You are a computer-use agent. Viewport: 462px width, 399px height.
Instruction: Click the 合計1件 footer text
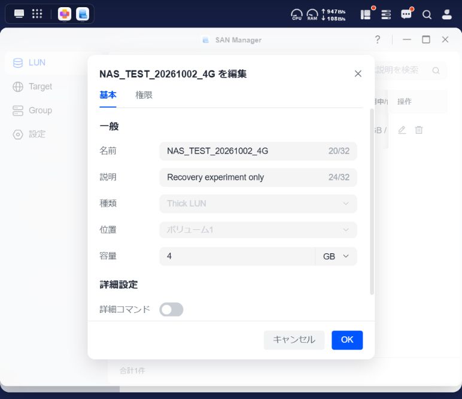[132, 371]
